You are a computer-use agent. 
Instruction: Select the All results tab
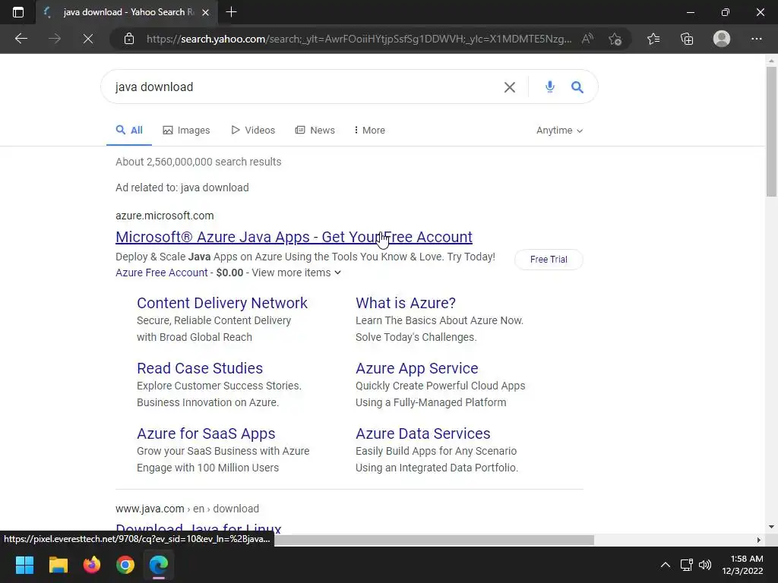(x=129, y=131)
